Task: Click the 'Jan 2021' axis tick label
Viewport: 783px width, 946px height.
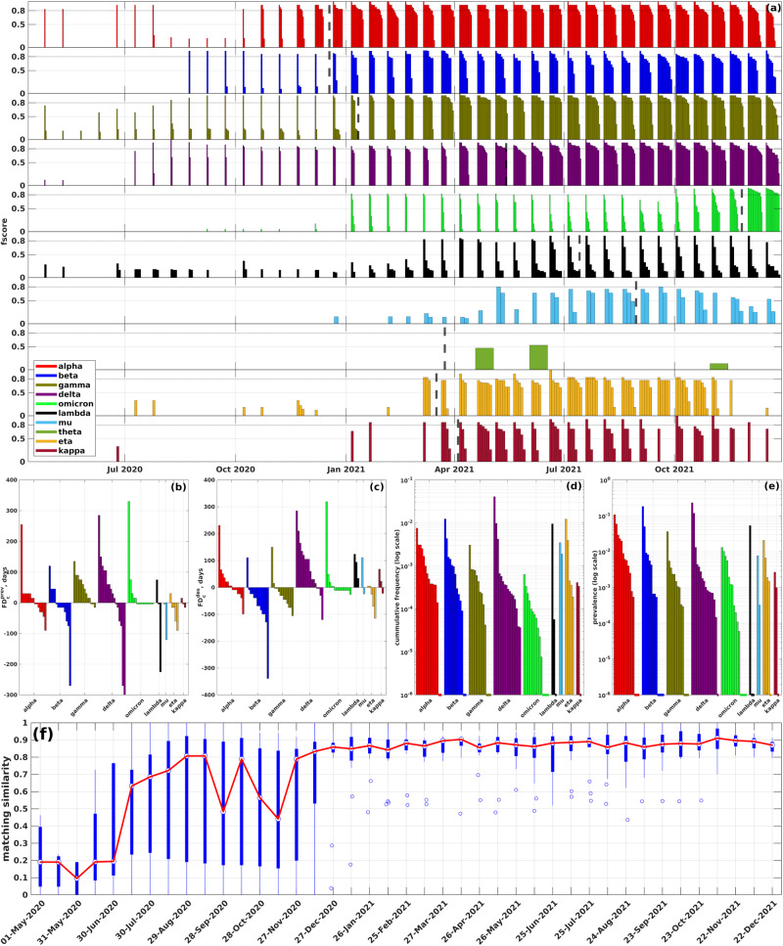Action: [345, 469]
